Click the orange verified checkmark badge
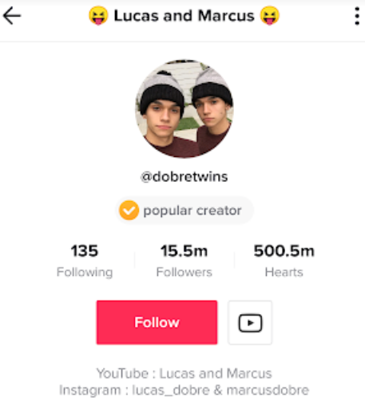This screenshot has height=405, width=365. tap(129, 210)
